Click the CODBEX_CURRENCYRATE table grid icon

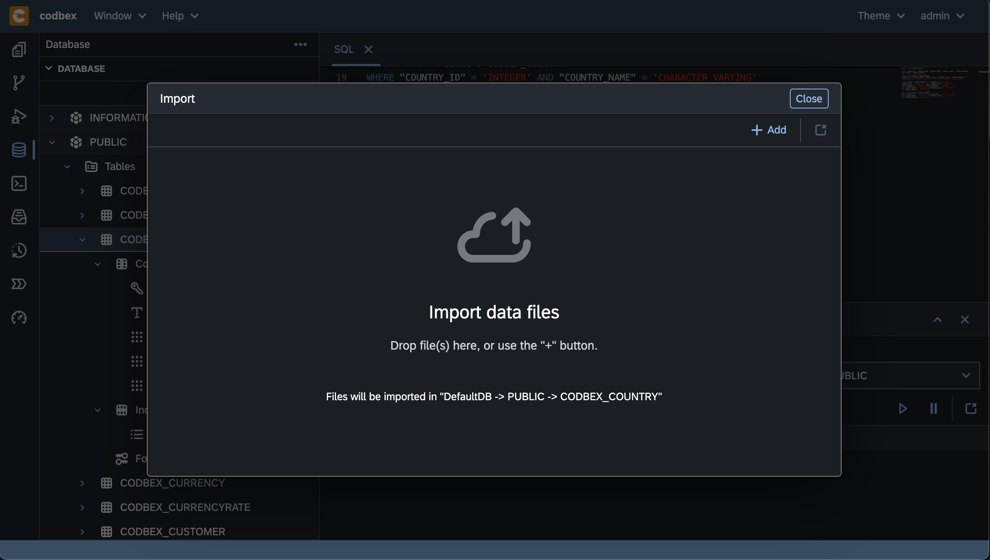pyautogui.click(x=106, y=507)
